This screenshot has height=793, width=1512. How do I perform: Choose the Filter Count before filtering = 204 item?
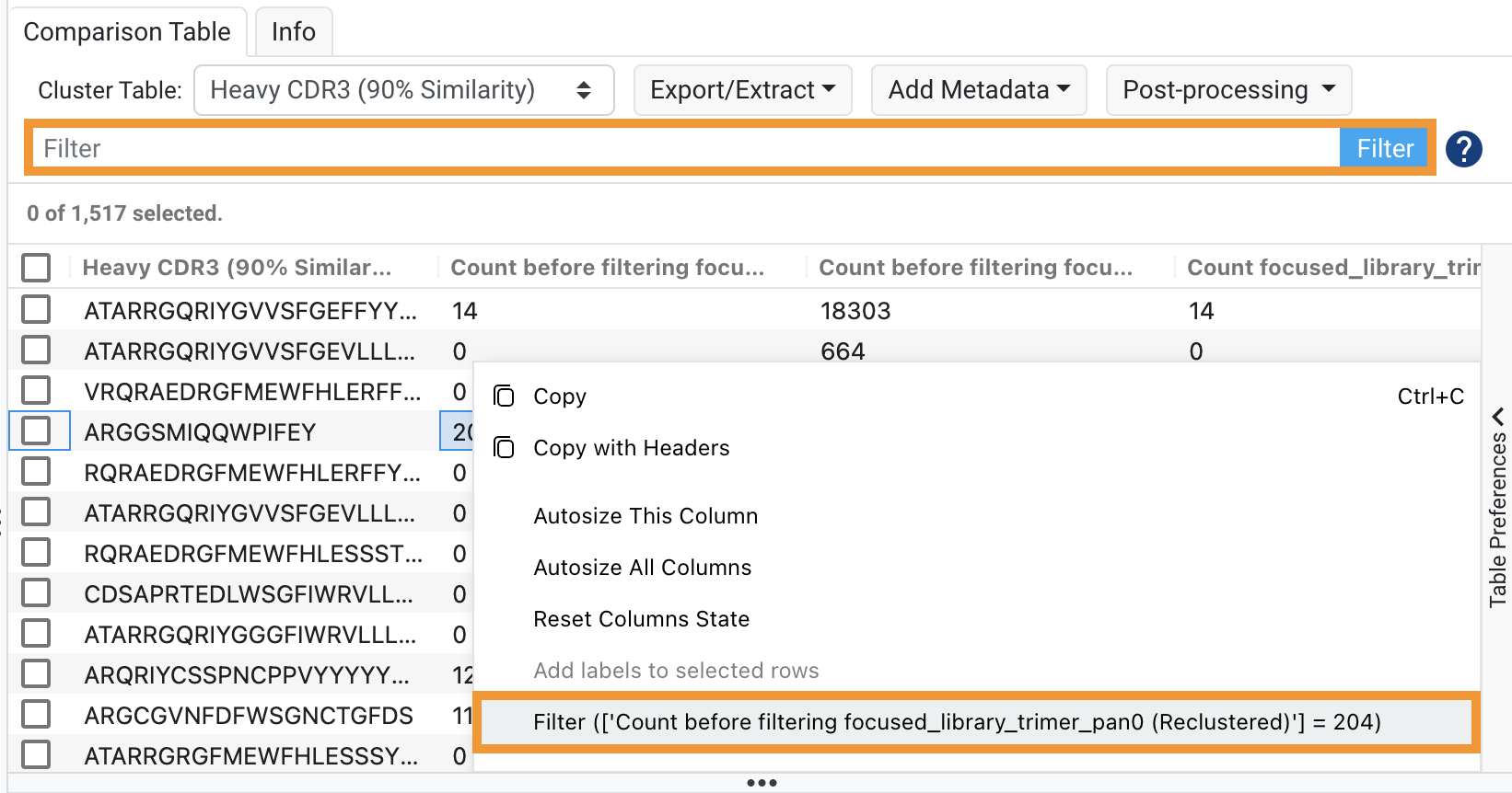point(977,722)
